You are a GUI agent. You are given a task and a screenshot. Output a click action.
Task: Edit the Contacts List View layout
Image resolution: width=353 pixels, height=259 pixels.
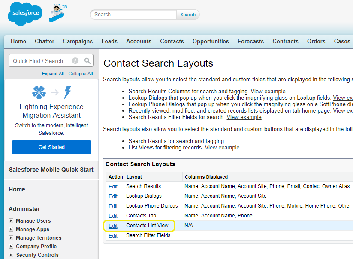tap(113, 226)
